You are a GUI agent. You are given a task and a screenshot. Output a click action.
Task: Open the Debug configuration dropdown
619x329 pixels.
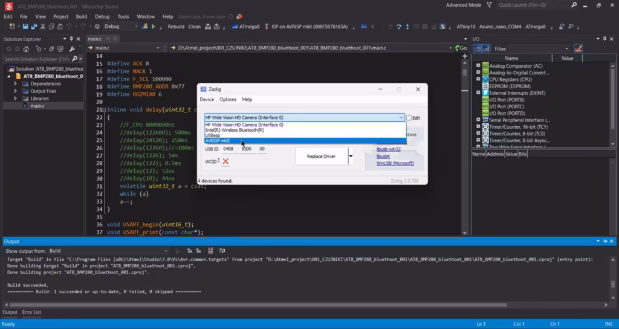135,27
